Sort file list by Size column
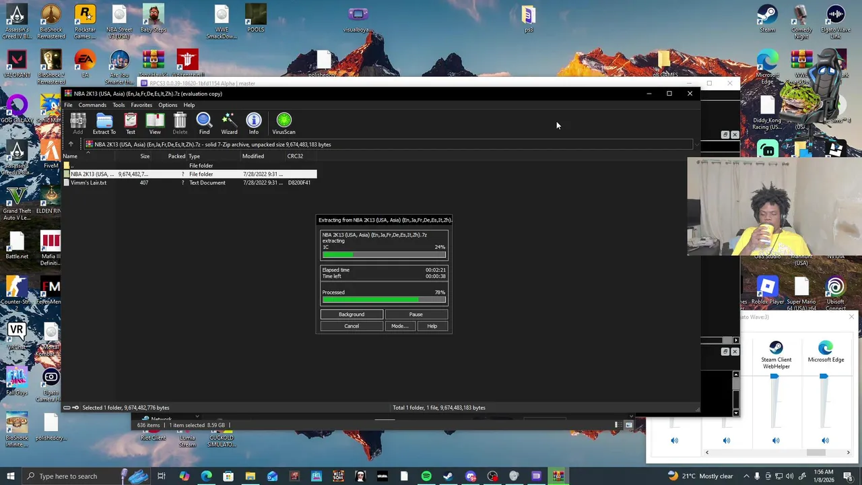Image resolution: width=862 pixels, height=485 pixels. coord(133,156)
